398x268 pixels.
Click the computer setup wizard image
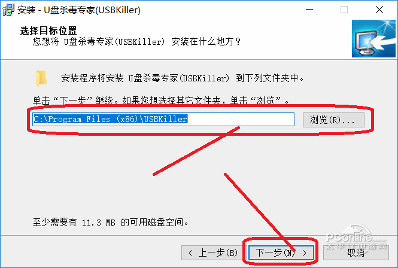point(373,38)
